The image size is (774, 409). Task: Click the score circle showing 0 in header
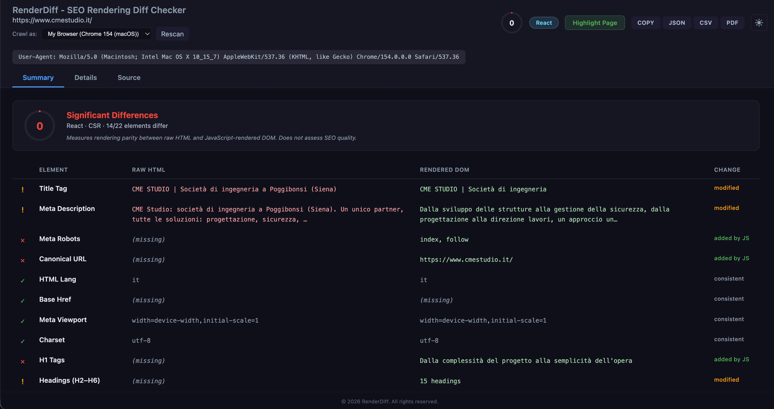click(511, 23)
